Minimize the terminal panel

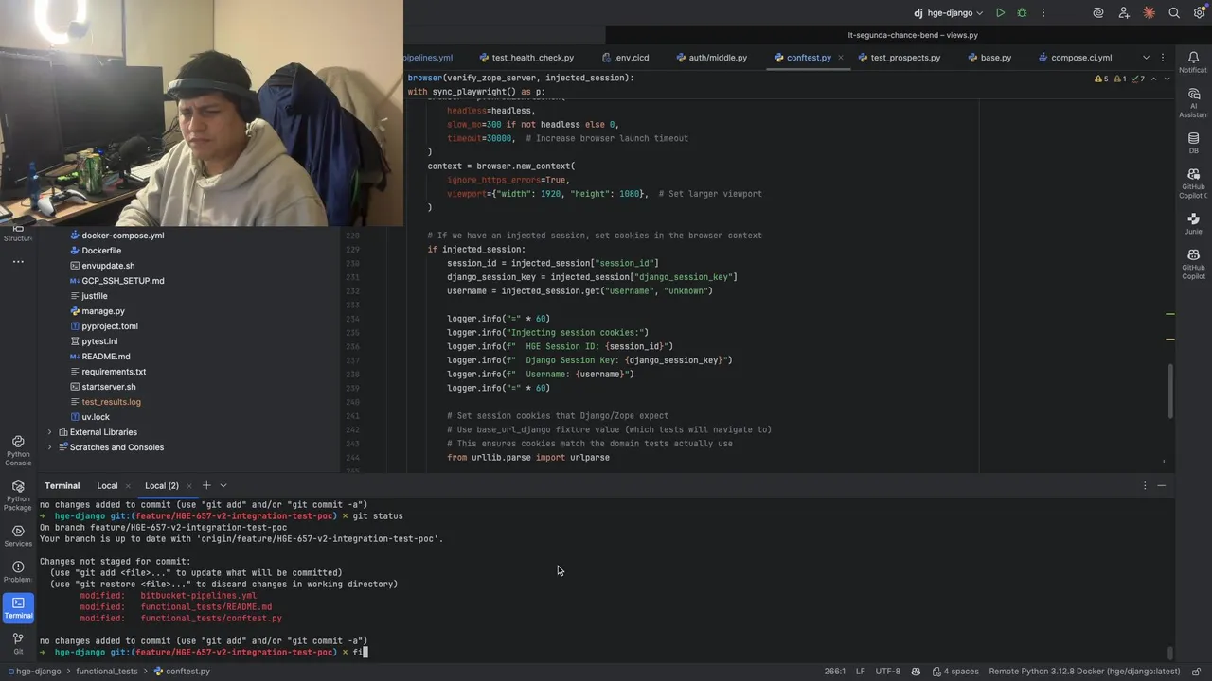[x=1162, y=485]
